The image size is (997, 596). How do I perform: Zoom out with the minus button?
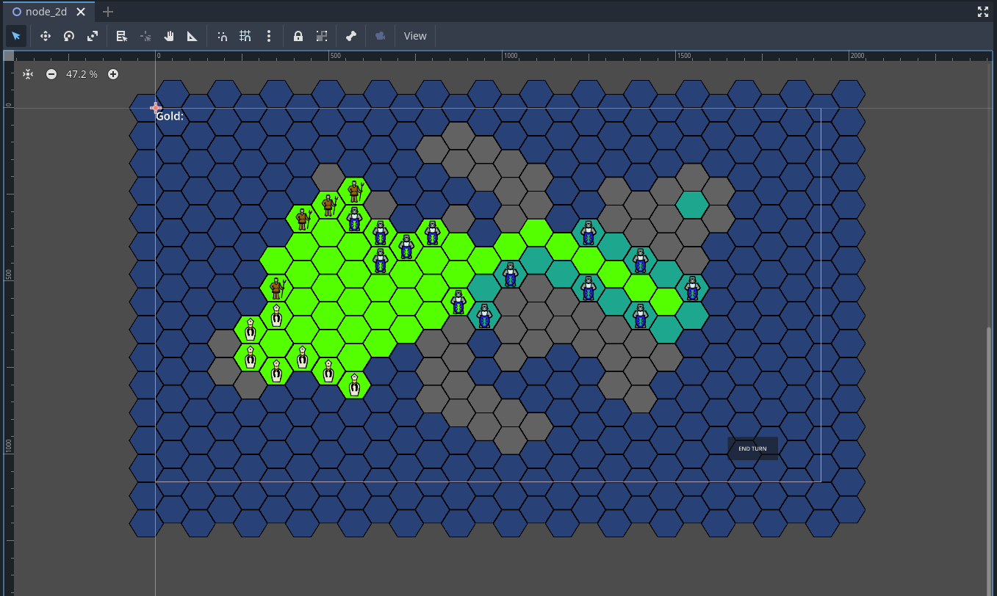point(51,74)
